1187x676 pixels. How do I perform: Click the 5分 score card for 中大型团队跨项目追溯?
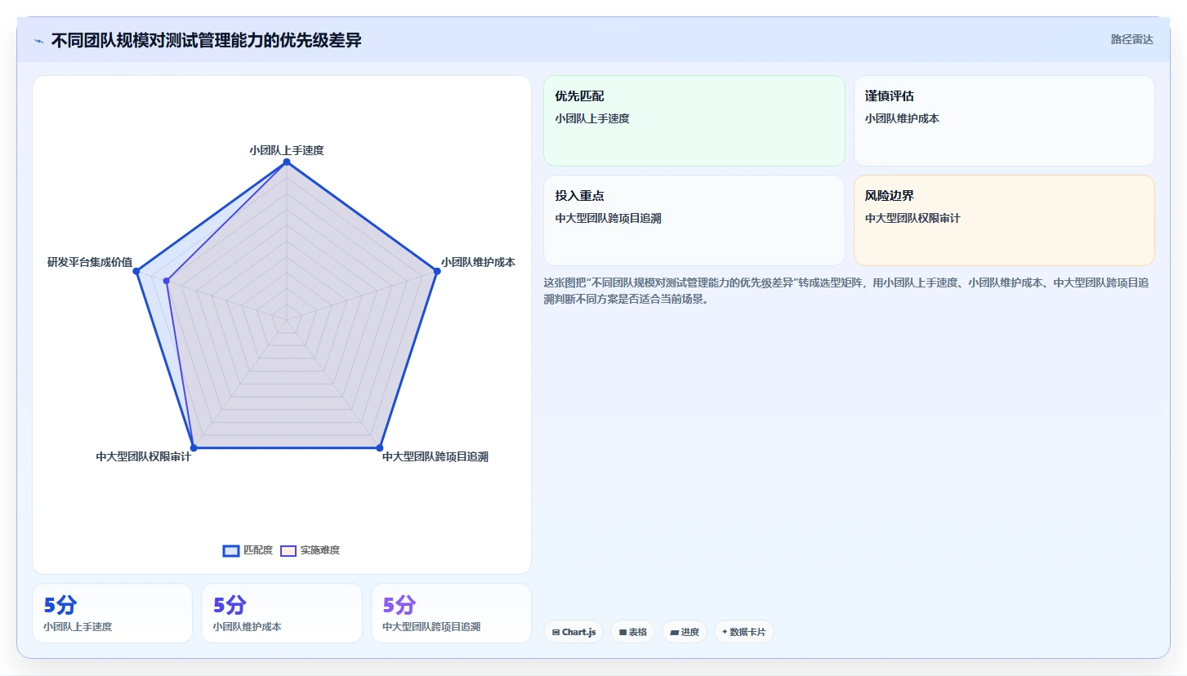[451, 613]
